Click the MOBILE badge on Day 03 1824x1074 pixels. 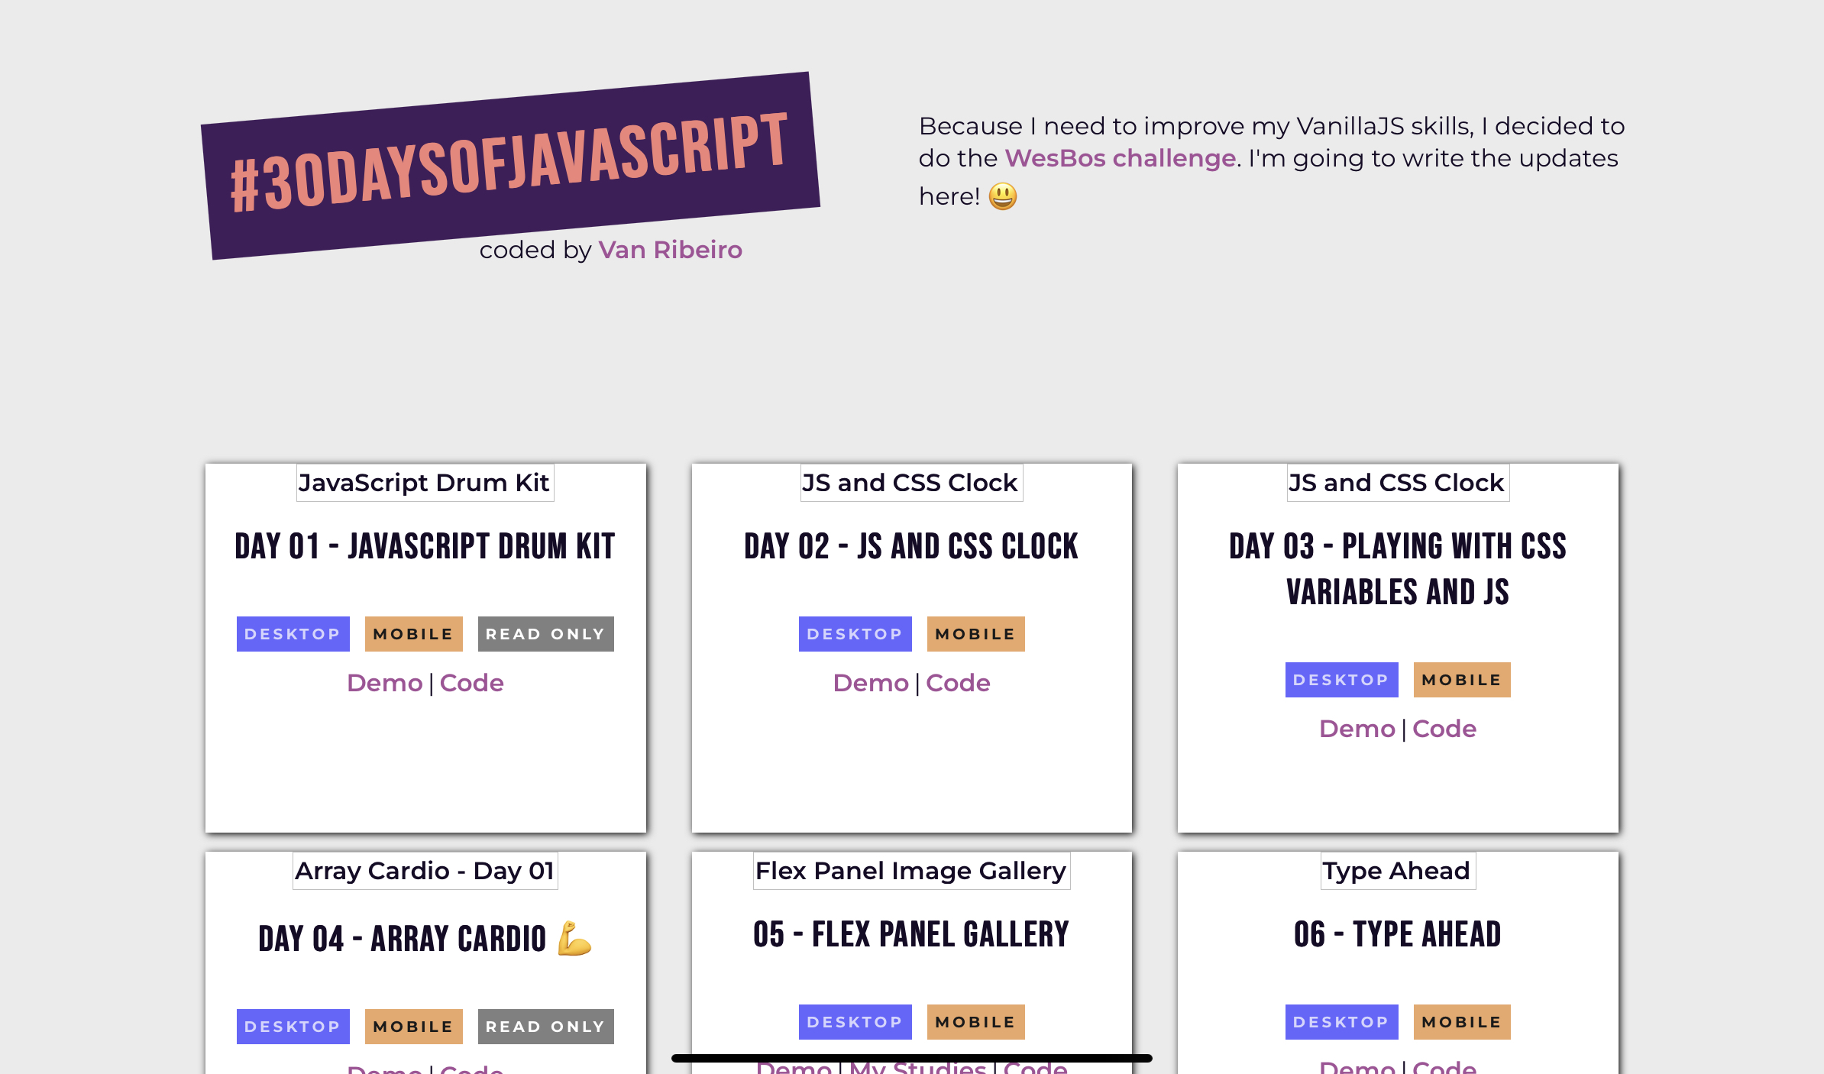[x=1461, y=679]
